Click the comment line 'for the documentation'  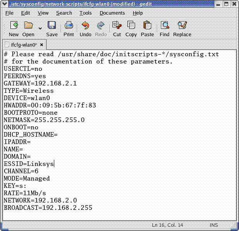88,62
